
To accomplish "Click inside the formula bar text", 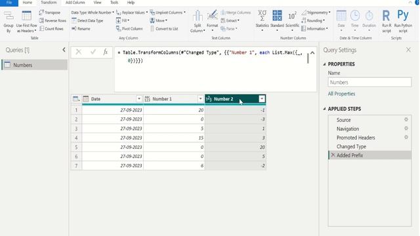I will (x=210, y=56).
